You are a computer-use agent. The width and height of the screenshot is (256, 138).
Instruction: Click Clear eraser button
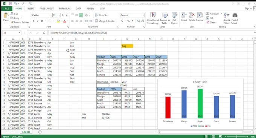tap(212, 22)
